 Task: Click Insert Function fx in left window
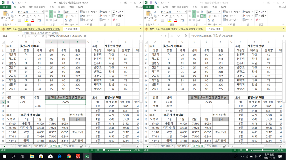click(x=42, y=36)
